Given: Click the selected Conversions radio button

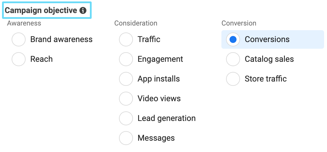Looking at the screenshot, I should [x=233, y=39].
